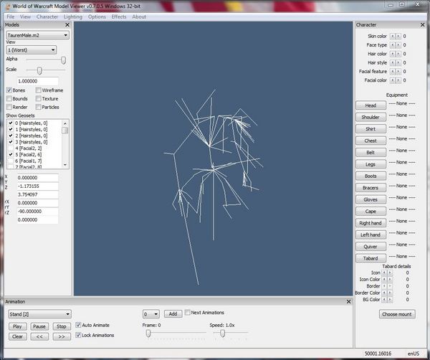
Task: Click the Scale value input field
Action: pos(32,80)
